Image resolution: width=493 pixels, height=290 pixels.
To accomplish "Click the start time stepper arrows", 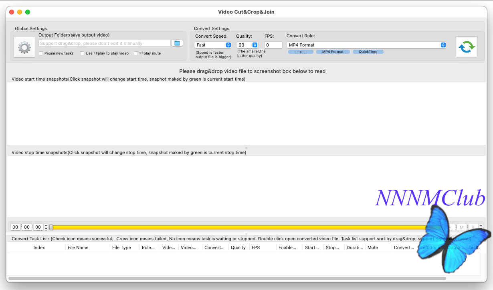I will pyautogui.click(x=46, y=227).
